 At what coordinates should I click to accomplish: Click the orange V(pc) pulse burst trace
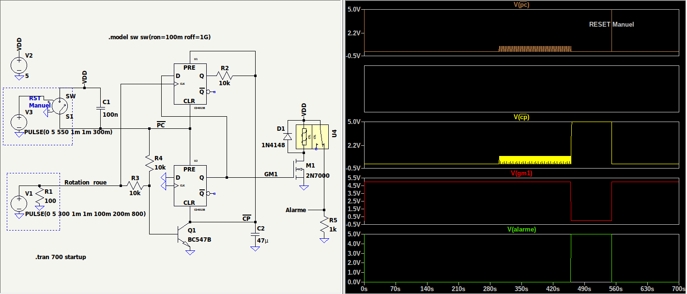(x=535, y=49)
